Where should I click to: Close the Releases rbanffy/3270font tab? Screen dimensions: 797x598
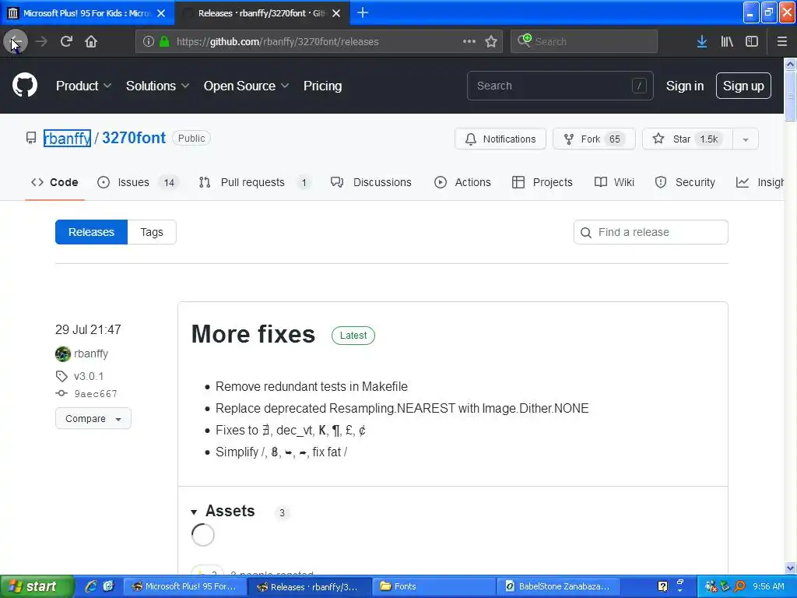coord(336,13)
